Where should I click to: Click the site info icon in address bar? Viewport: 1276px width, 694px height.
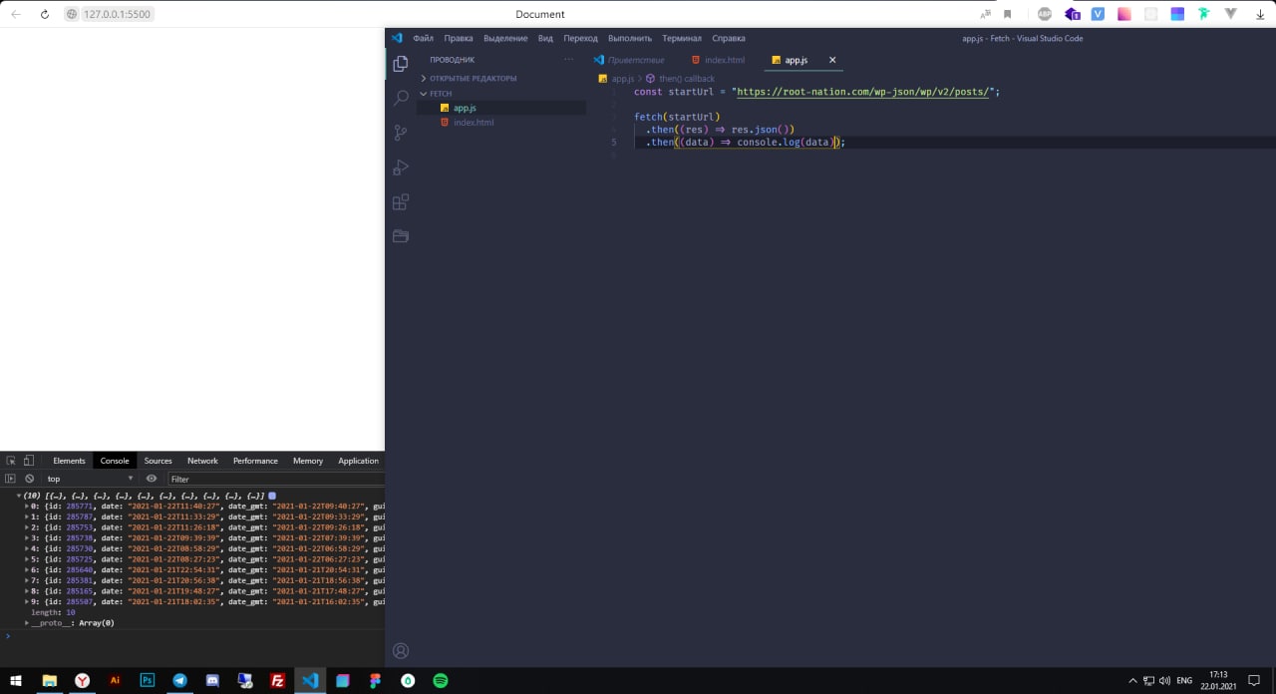[x=73, y=14]
